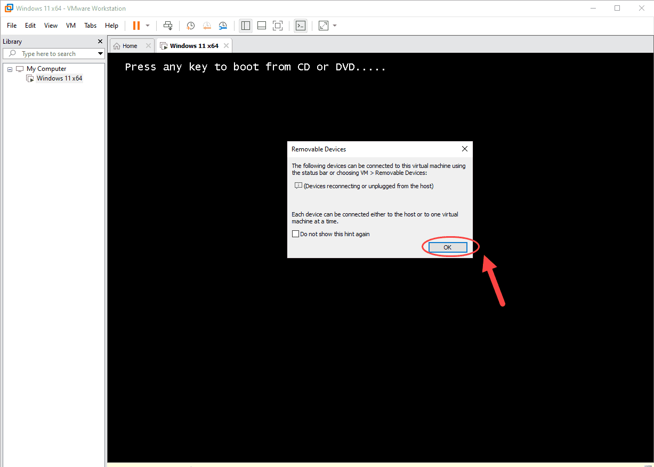Viewport: 654px width, 467px height.
Task: Pause the running virtual machine
Action: pyautogui.click(x=136, y=26)
